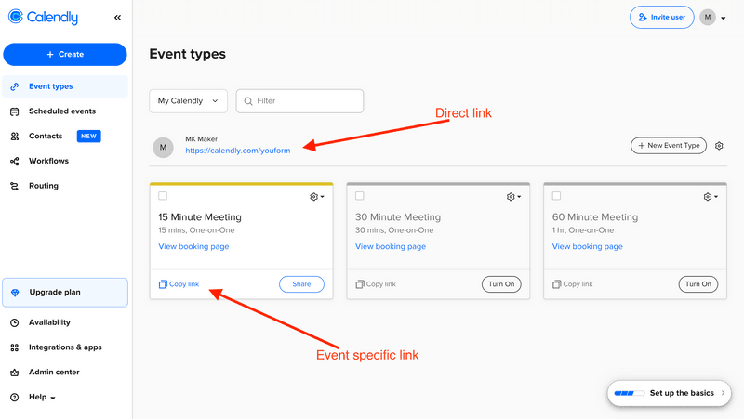Click the Integrations & apps grid icon
The height and width of the screenshot is (419, 744).
click(x=15, y=347)
